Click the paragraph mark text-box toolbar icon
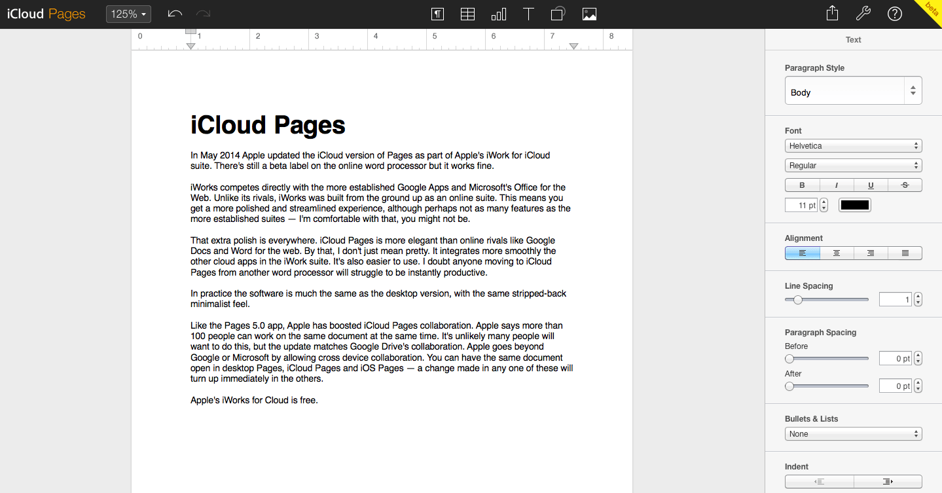 tap(437, 14)
